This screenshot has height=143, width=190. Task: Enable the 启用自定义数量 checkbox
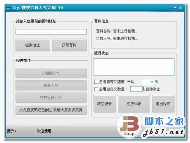tap(96, 89)
